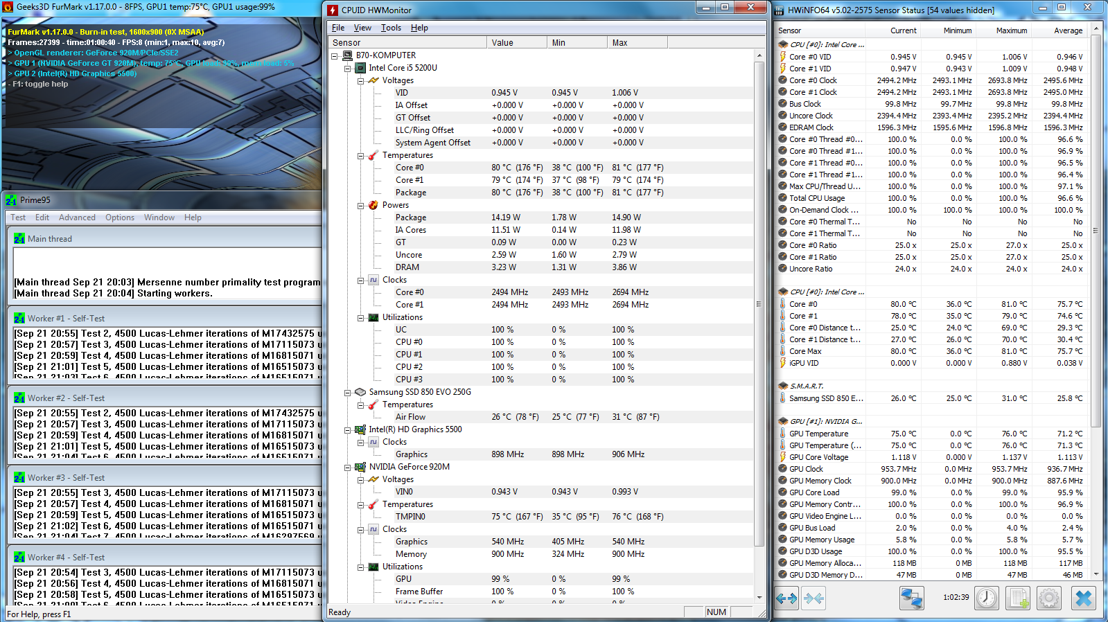Screen dimensions: 1108x622
Task: Click the Worker #4 Self-Test window icon
Action: pos(19,557)
